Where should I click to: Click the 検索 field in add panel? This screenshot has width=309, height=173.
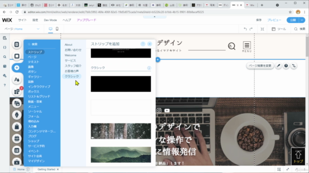[x=42, y=44]
